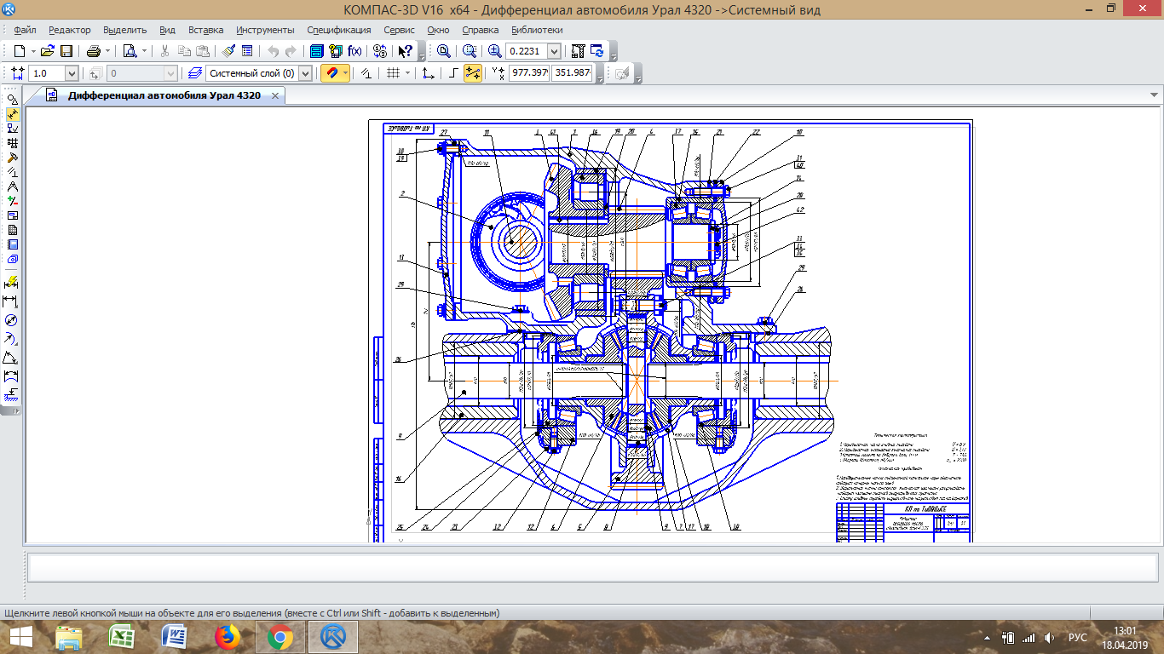Choose the diametral dimension tool icon
This screenshot has width=1164, height=654.
(x=12, y=320)
